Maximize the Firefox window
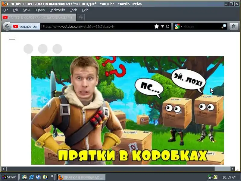This screenshot has width=241, height=181. pyautogui.click(x=231, y=4)
